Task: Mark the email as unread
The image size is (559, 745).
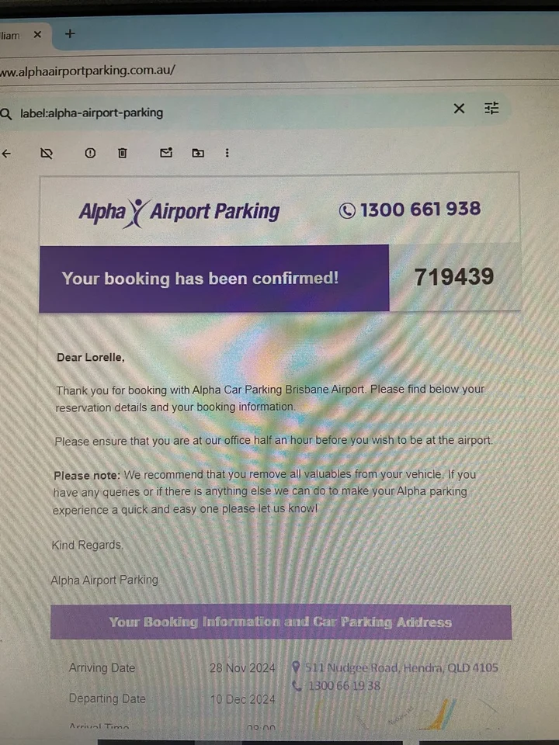Action: (165, 154)
